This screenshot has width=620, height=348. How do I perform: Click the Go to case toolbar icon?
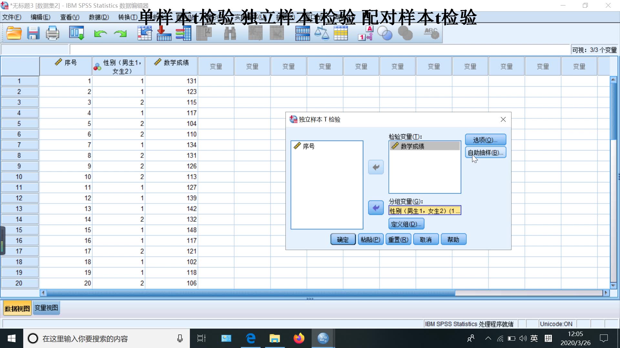tap(145, 33)
